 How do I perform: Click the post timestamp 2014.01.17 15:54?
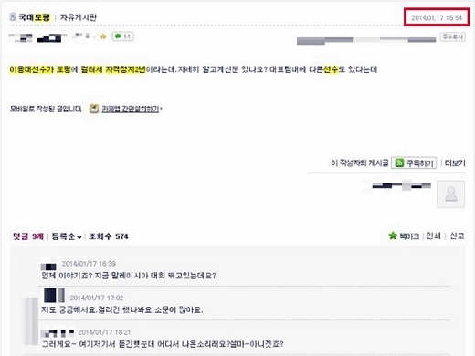click(x=437, y=17)
